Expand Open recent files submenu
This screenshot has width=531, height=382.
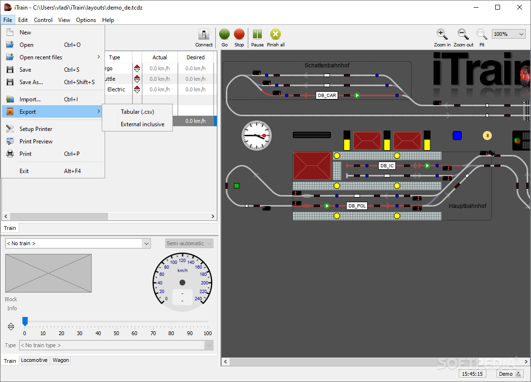pyautogui.click(x=53, y=57)
